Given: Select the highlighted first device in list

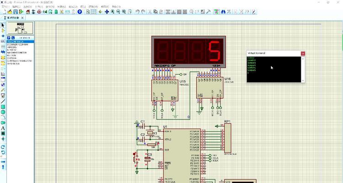Looking at the screenshot, I should tap(20, 42).
